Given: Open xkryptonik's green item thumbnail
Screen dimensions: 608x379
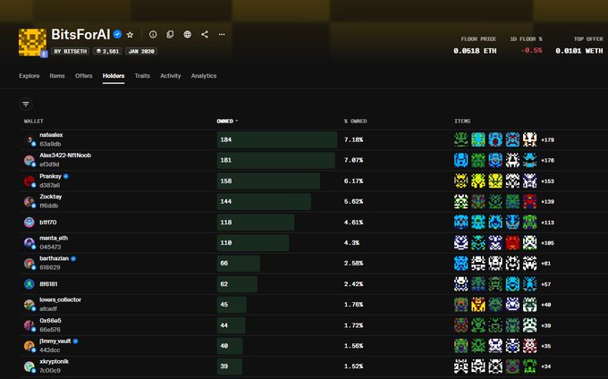Looking at the screenshot, I should pyautogui.click(x=529, y=366).
